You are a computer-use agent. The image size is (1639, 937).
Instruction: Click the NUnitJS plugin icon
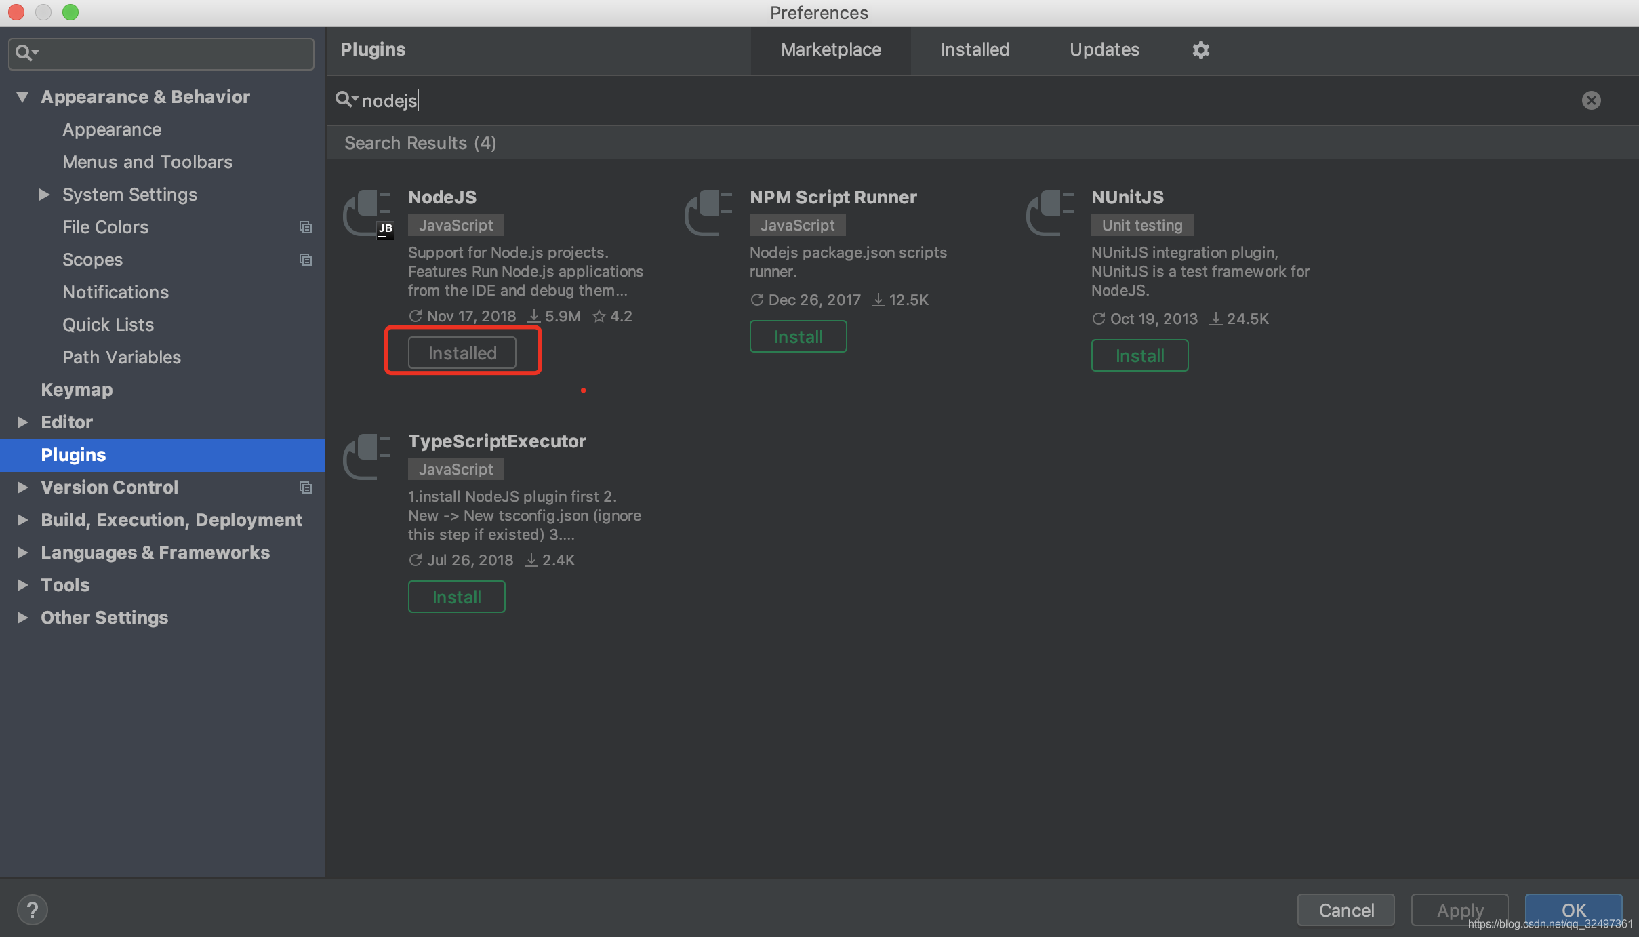pos(1050,212)
